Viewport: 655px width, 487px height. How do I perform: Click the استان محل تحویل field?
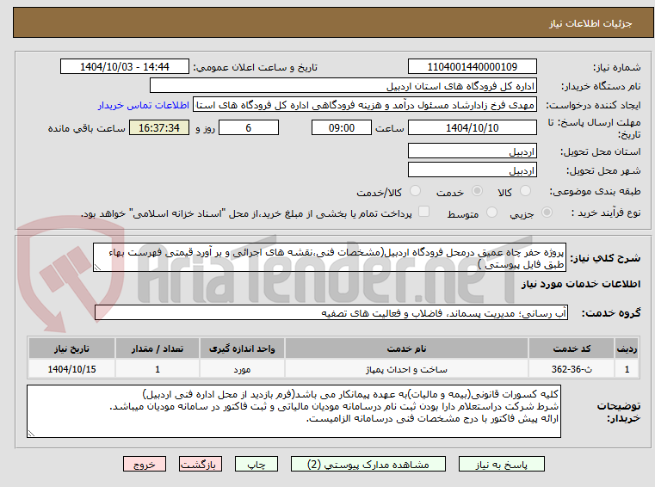coord(472,151)
